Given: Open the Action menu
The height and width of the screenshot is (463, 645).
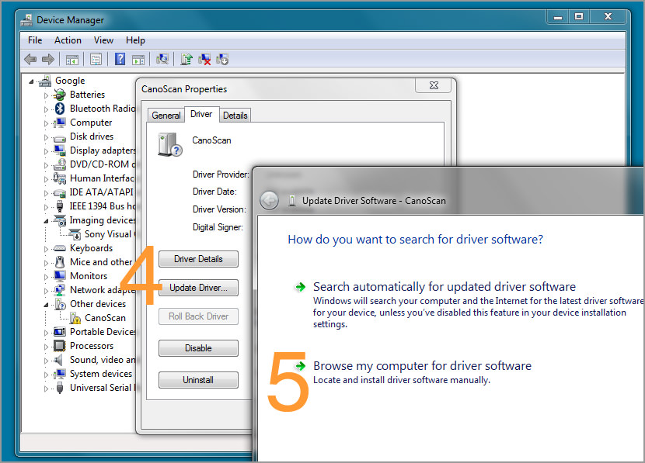Looking at the screenshot, I should (68, 40).
